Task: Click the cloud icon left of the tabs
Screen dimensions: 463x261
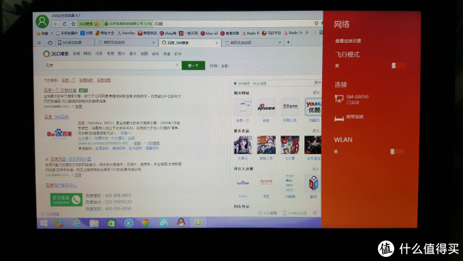Action: [50, 43]
